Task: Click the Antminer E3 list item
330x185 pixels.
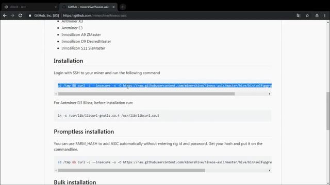Action: tap(72, 28)
